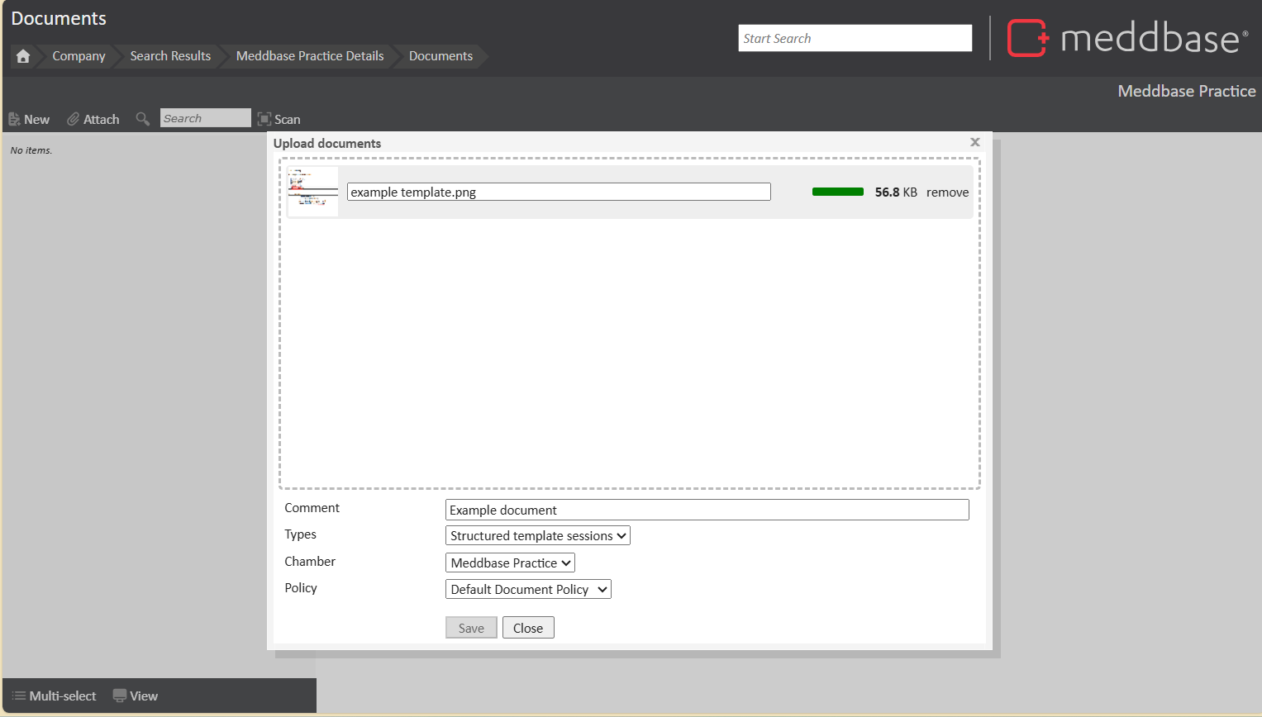Image resolution: width=1262 pixels, height=717 pixels.
Task: Click the Meddbase logo
Action: 1127,38
